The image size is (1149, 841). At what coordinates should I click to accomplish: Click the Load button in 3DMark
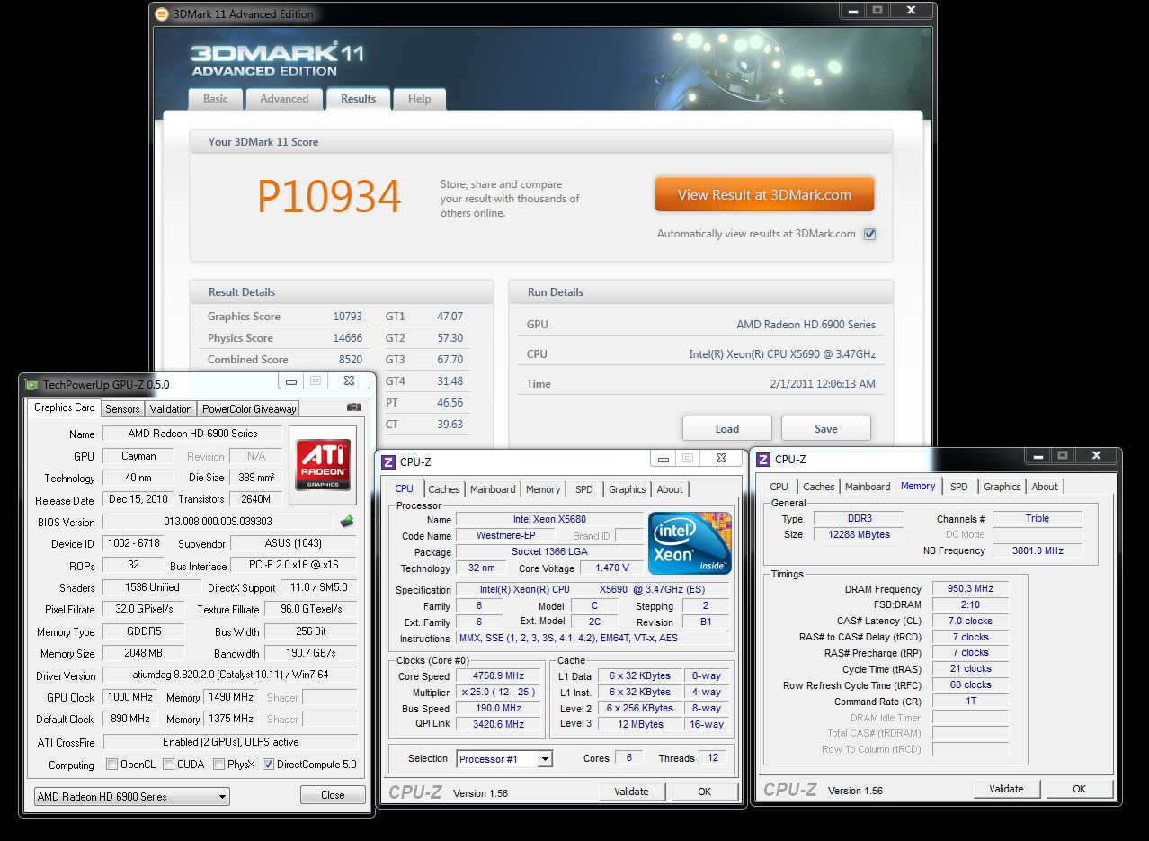pos(727,428)
